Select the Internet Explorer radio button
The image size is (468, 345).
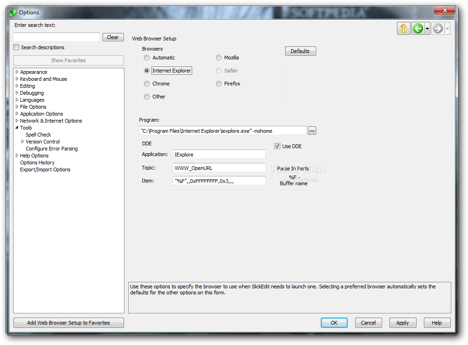147,71
